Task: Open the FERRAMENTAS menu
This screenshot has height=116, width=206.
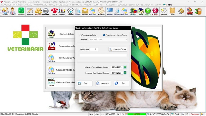Action: pyautogui.click(x=147, y=5)
